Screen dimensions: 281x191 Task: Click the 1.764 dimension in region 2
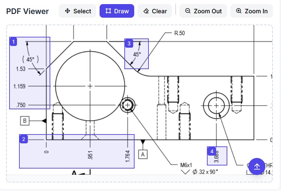coord(128,156)
